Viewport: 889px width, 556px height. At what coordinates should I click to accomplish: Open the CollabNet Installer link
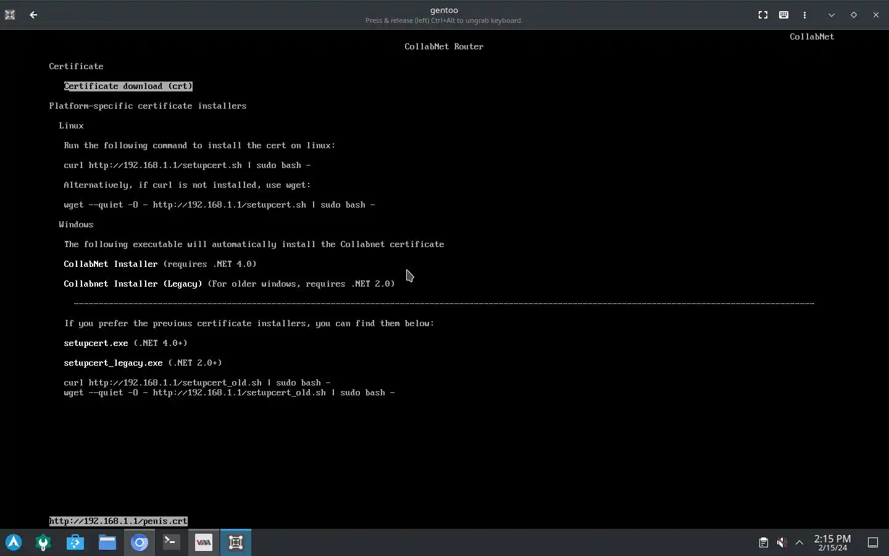click(x=111, y=264)
